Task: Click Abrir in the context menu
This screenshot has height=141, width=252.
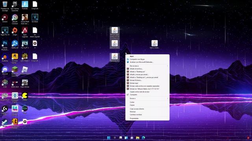Action: [x=132, y=56]
